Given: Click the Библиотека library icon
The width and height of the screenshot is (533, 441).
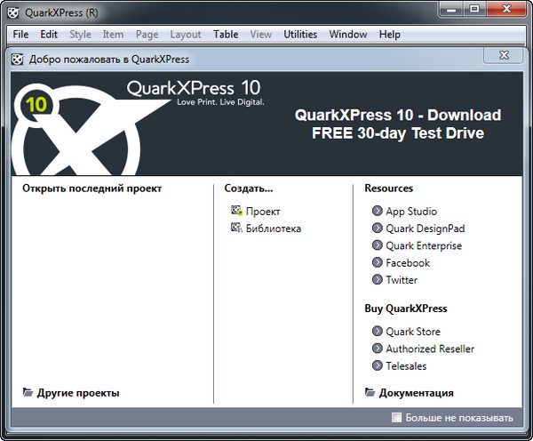Looking at the screenshot, I should point(236,229).
